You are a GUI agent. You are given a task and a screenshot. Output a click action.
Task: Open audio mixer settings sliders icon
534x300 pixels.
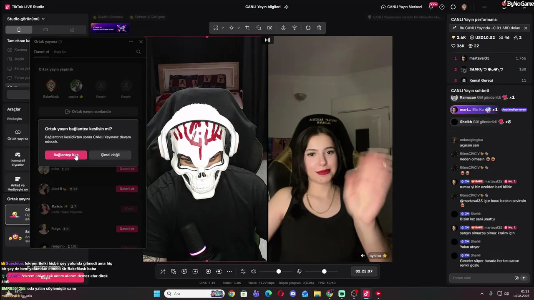[x=243, y=272]
